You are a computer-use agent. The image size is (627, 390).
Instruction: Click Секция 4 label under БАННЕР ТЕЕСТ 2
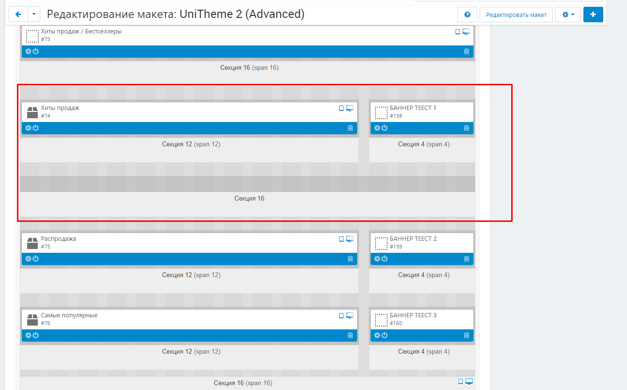[x=424, y=275]
